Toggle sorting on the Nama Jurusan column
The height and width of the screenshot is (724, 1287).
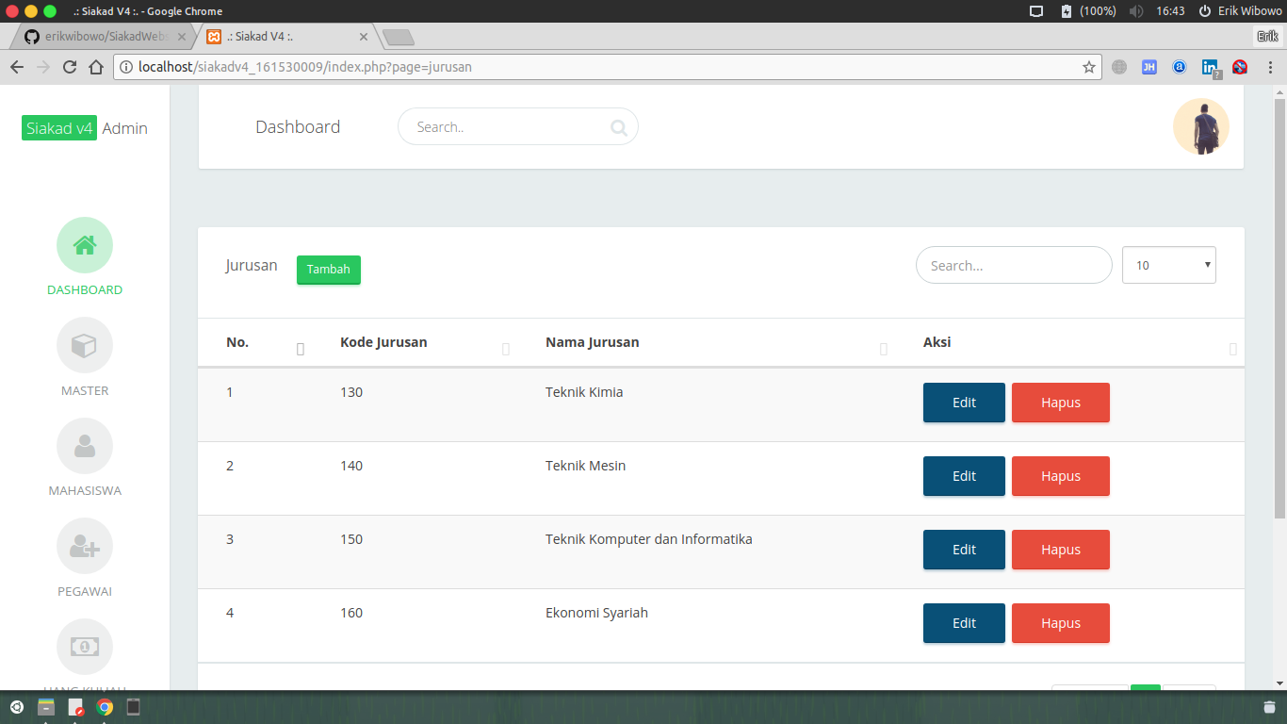pyautogui.click(x=883, y=349)
